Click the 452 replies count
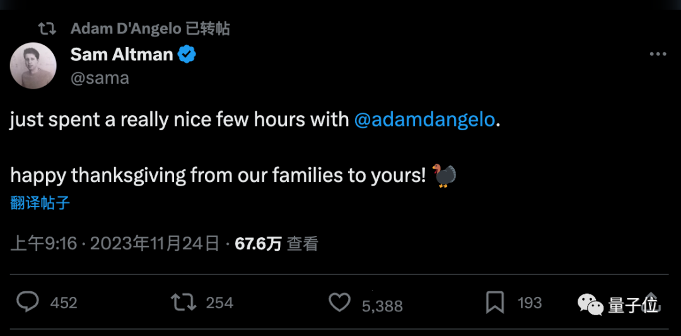681x336 pixels. coord(64,303)
